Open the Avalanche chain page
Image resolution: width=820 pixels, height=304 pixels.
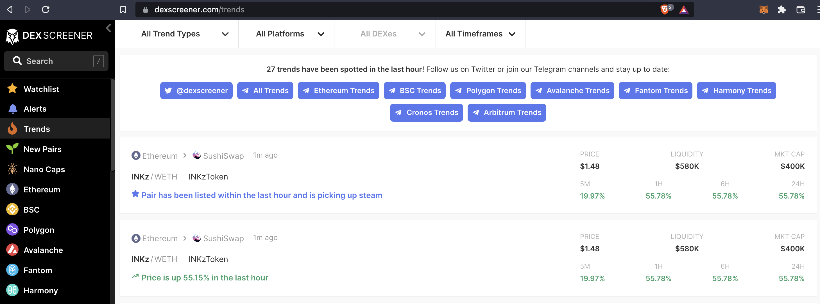tap(12, 250)
